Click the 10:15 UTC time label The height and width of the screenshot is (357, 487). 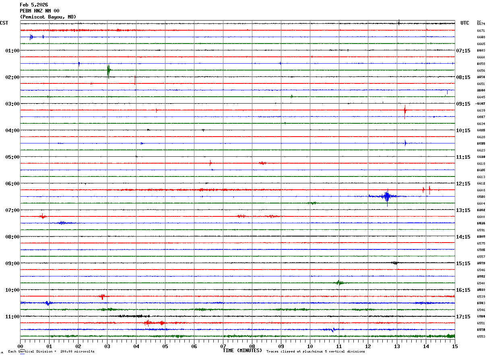pyautogui.click(x=463, y=131)
